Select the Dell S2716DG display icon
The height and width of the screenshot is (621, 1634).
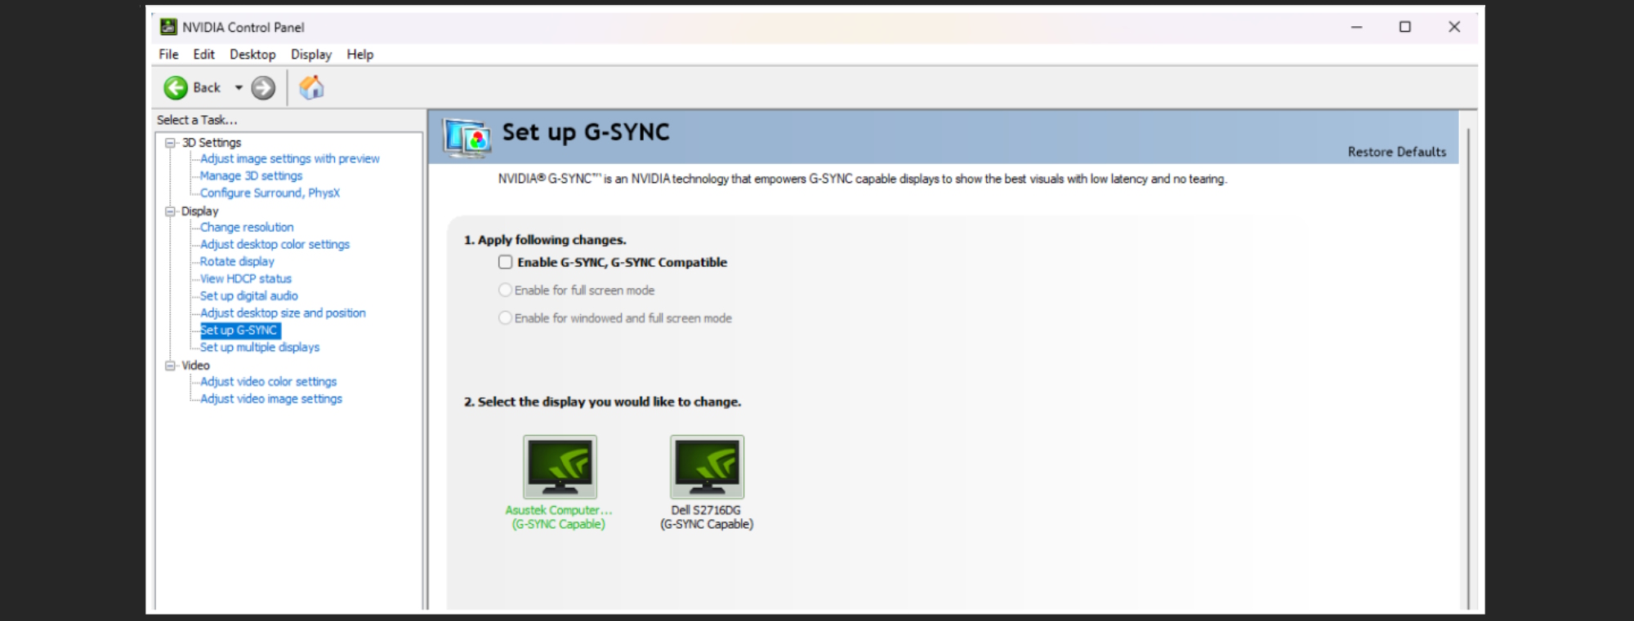707,466
